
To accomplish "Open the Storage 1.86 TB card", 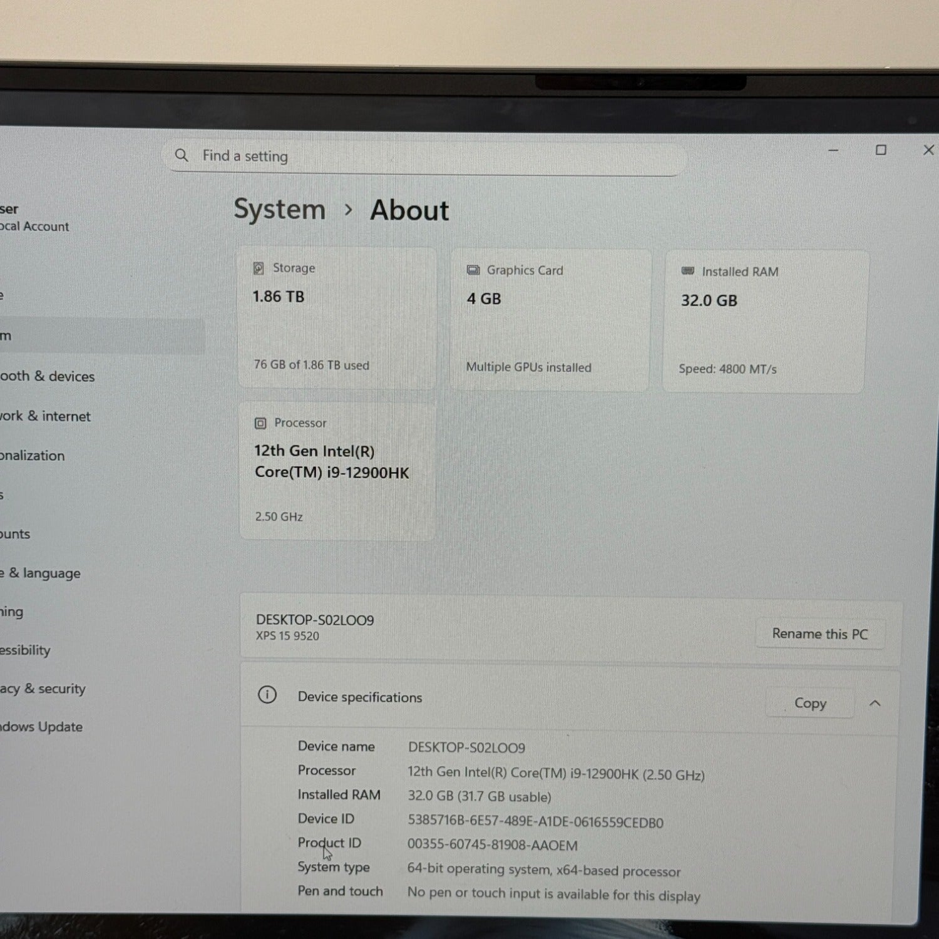I will [x=337, y=318].
